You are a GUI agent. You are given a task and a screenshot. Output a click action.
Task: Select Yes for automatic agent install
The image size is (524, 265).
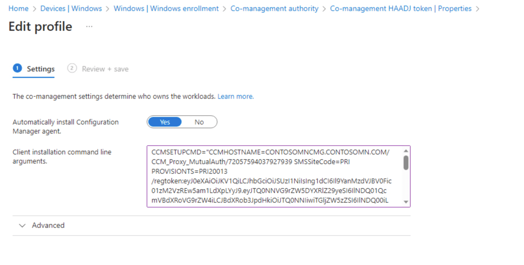165,122
